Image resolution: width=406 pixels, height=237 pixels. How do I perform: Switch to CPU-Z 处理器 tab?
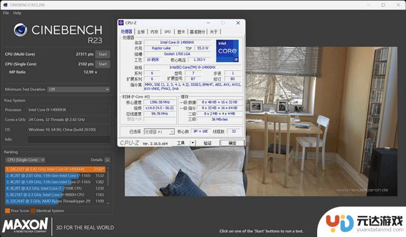[x=127, y=32]
